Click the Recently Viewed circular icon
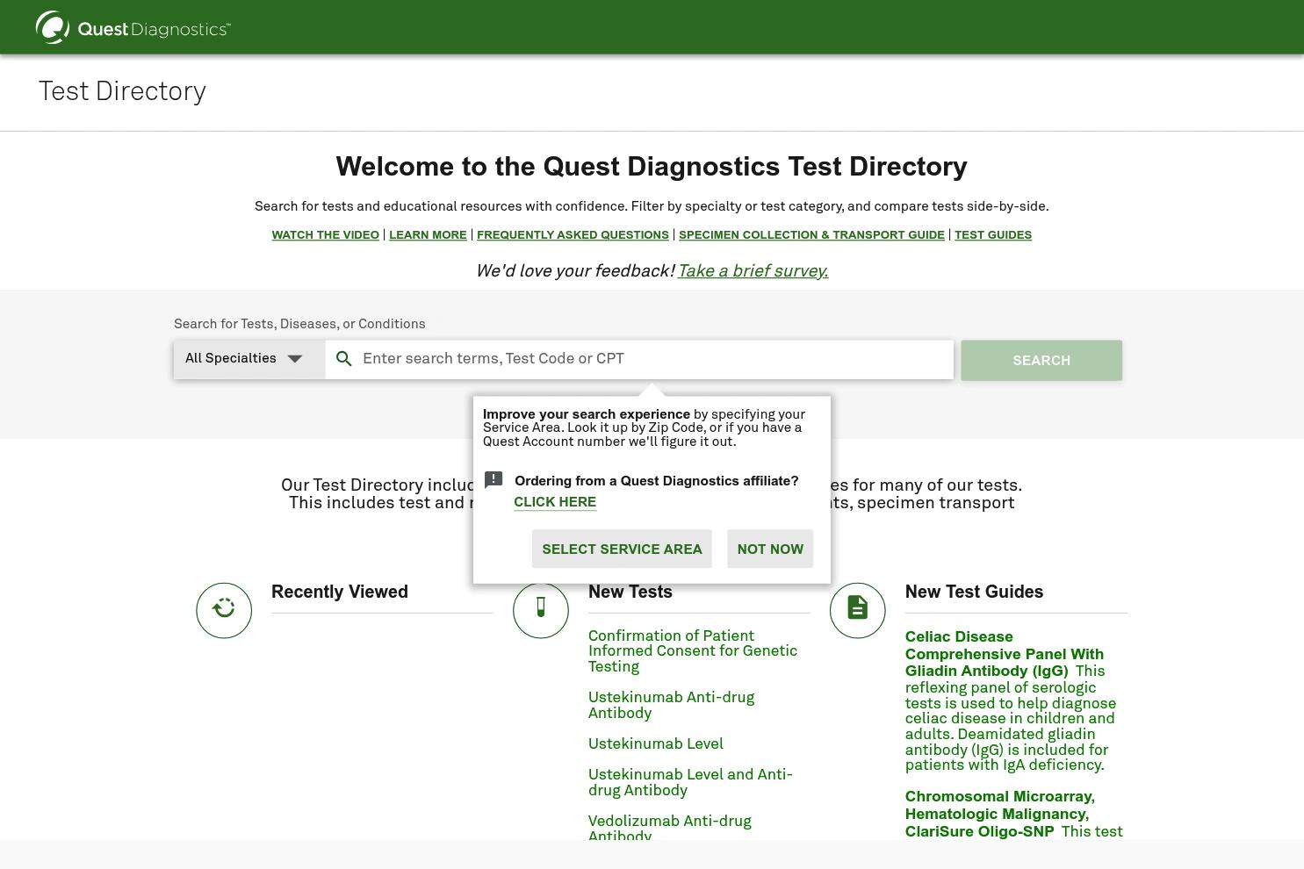1304x869 pixels. coord(224,610)
